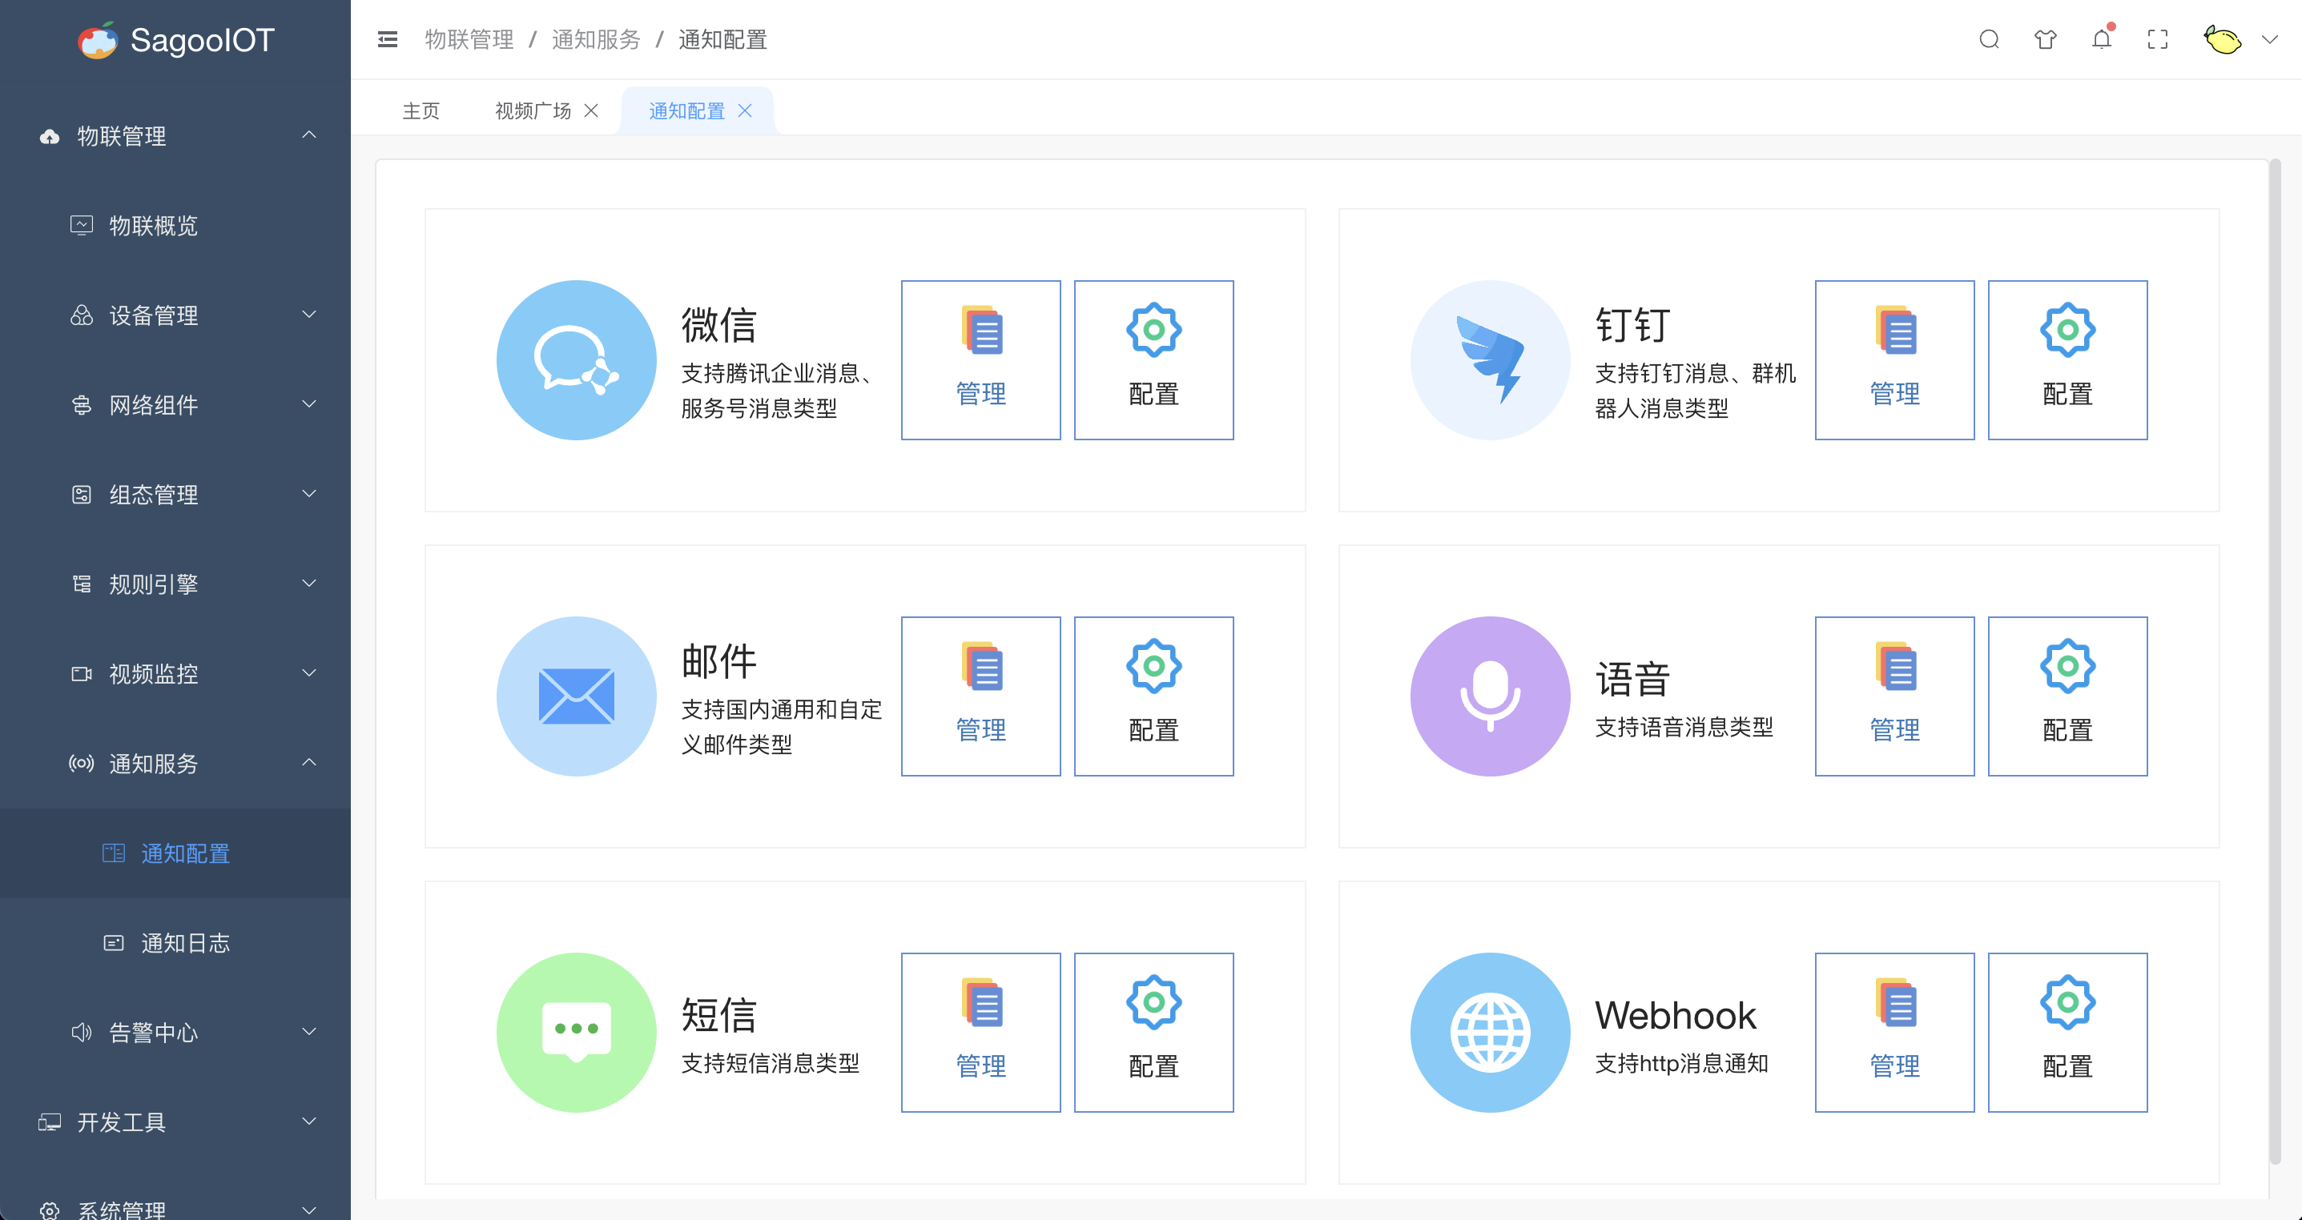Open 通知日志 in the sidebar
This screenshot has height=1220, width=2302.
click(185, 942)
